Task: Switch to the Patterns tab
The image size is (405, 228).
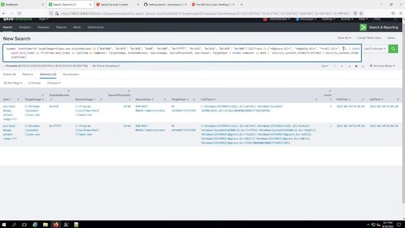Action: click(x=28, y=74)
